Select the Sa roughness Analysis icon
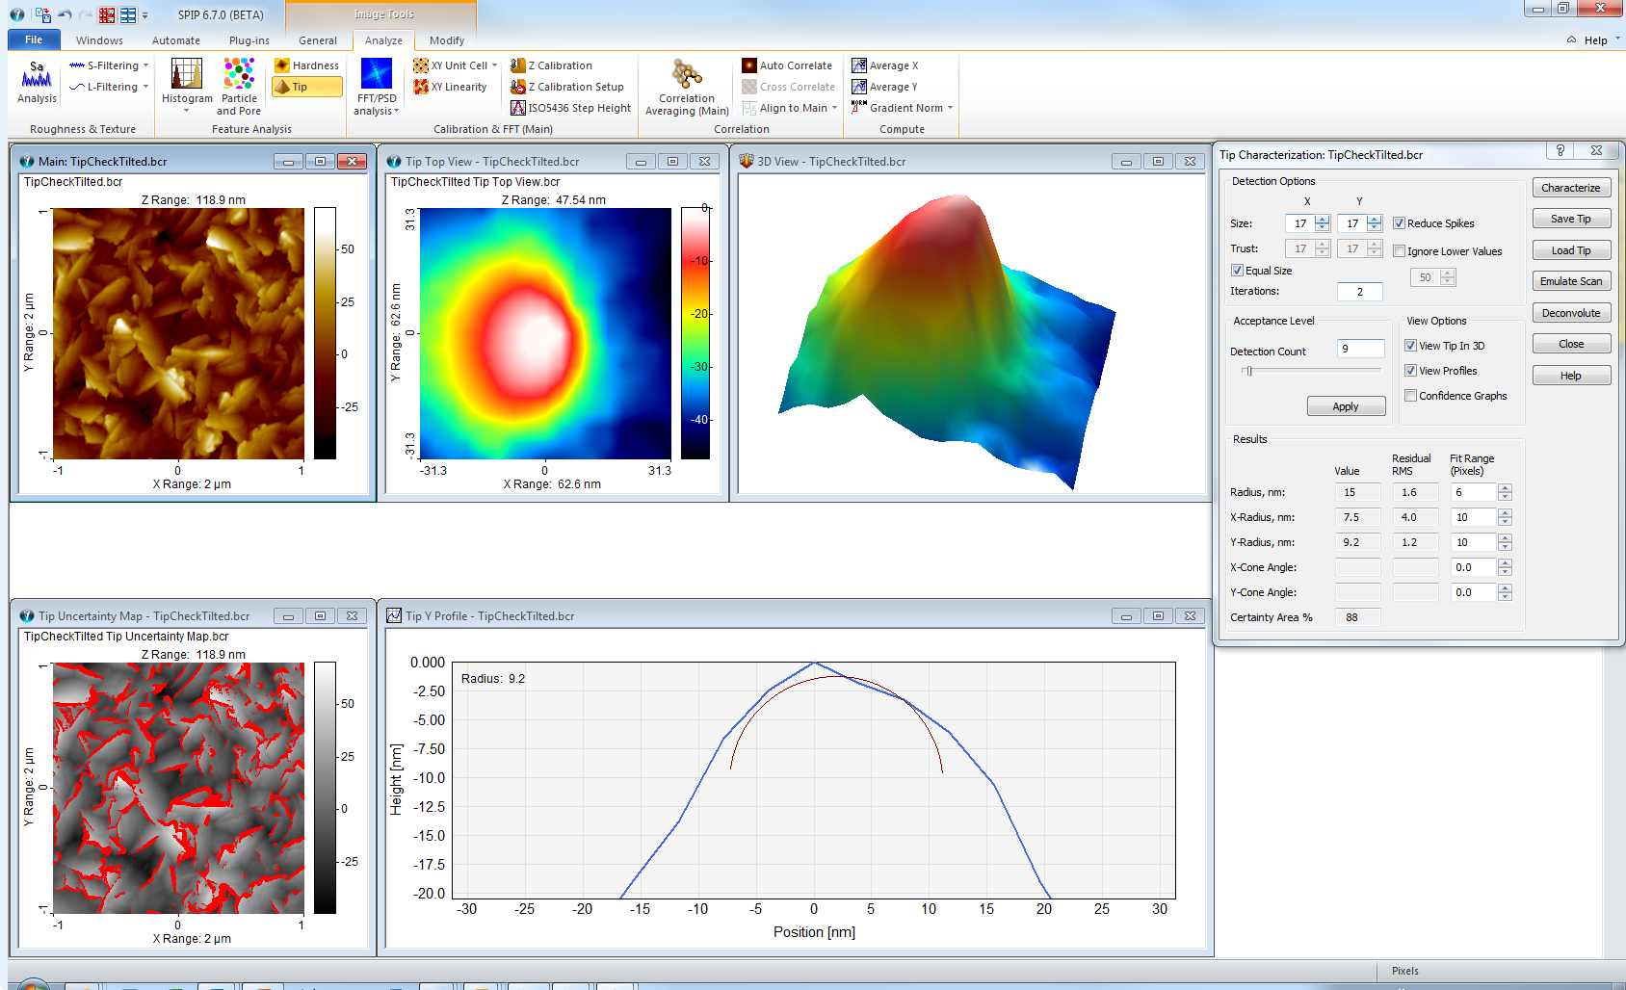Image resolution: width=1626 pixels, height=990 pixels. (x=37, y=82)
